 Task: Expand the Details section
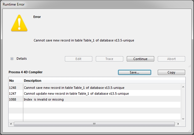coord(12,59)
